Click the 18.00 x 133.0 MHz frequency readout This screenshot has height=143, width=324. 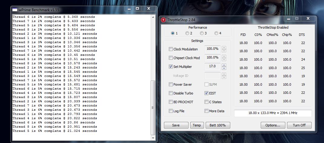[273, 113]
